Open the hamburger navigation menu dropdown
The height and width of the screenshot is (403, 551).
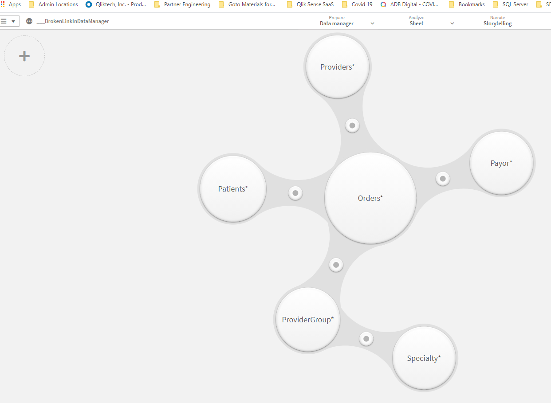point(9,21)
